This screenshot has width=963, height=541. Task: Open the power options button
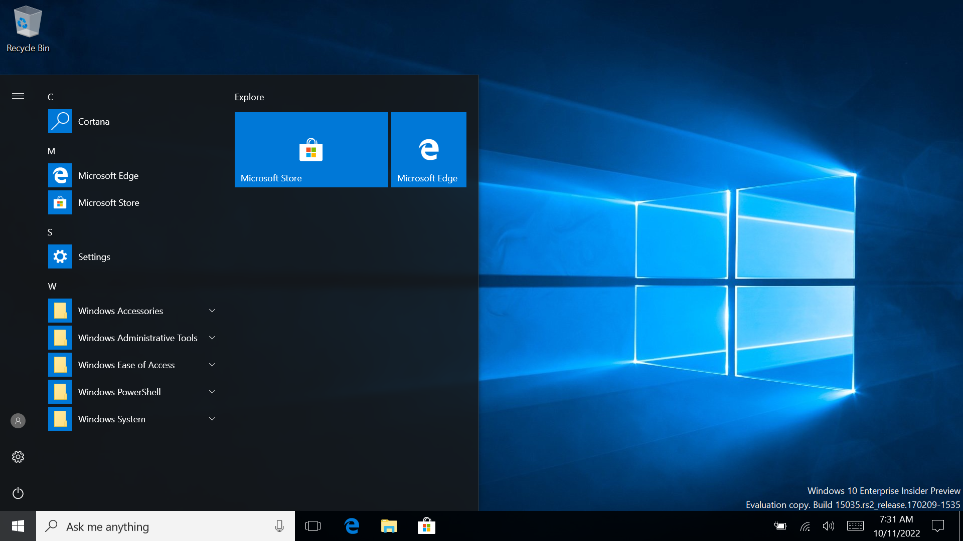click(18, 493)
